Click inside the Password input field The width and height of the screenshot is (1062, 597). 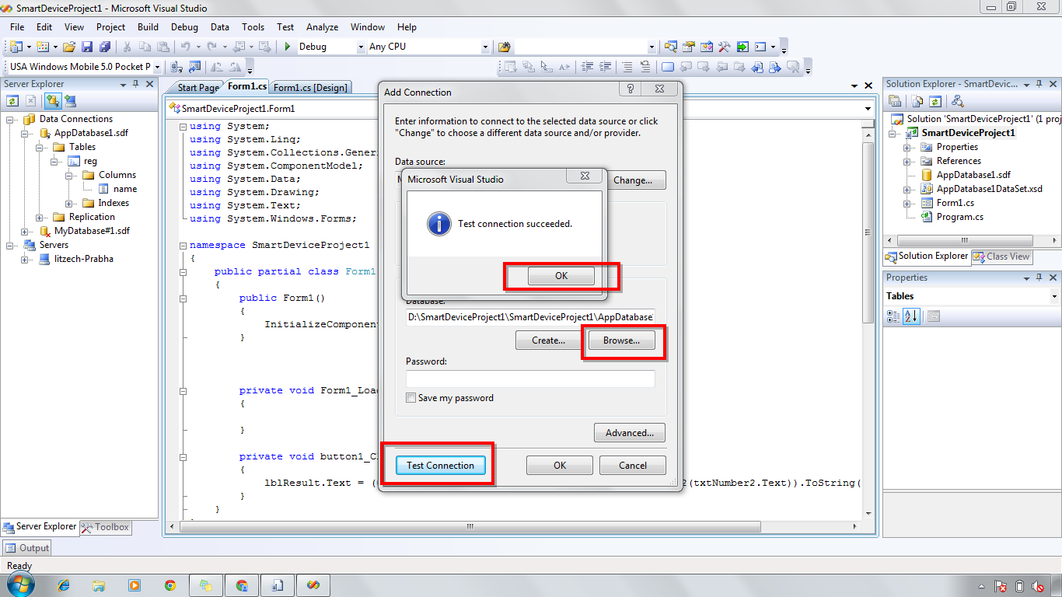529,379
